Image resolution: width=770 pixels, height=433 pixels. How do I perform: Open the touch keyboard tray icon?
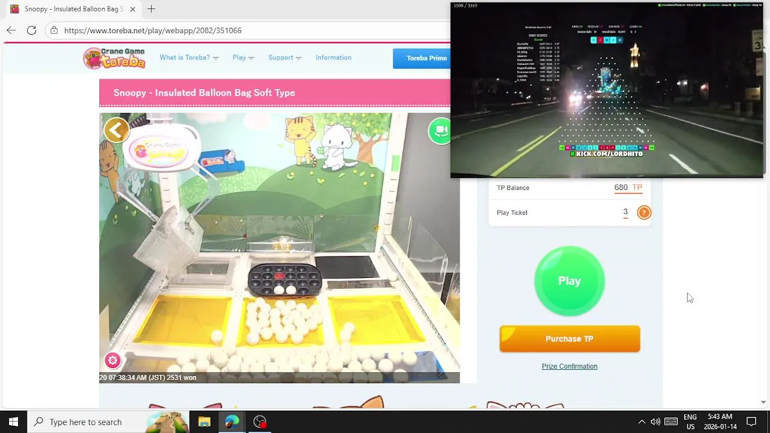(671, 422)
